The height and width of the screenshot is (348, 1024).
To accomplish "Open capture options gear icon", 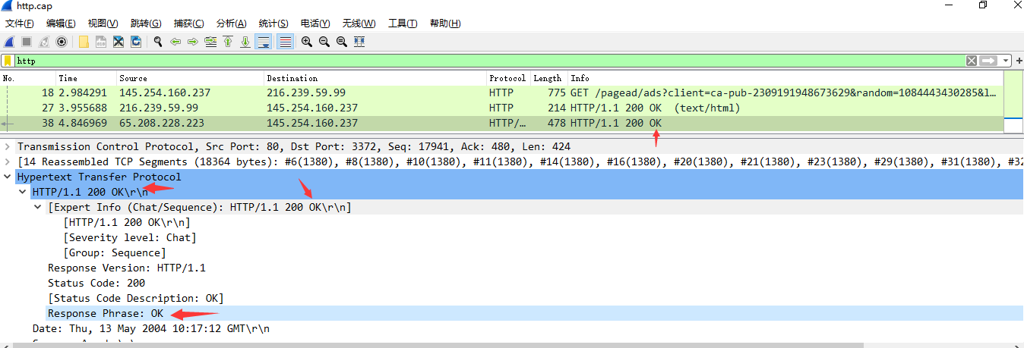I will 62,42.
